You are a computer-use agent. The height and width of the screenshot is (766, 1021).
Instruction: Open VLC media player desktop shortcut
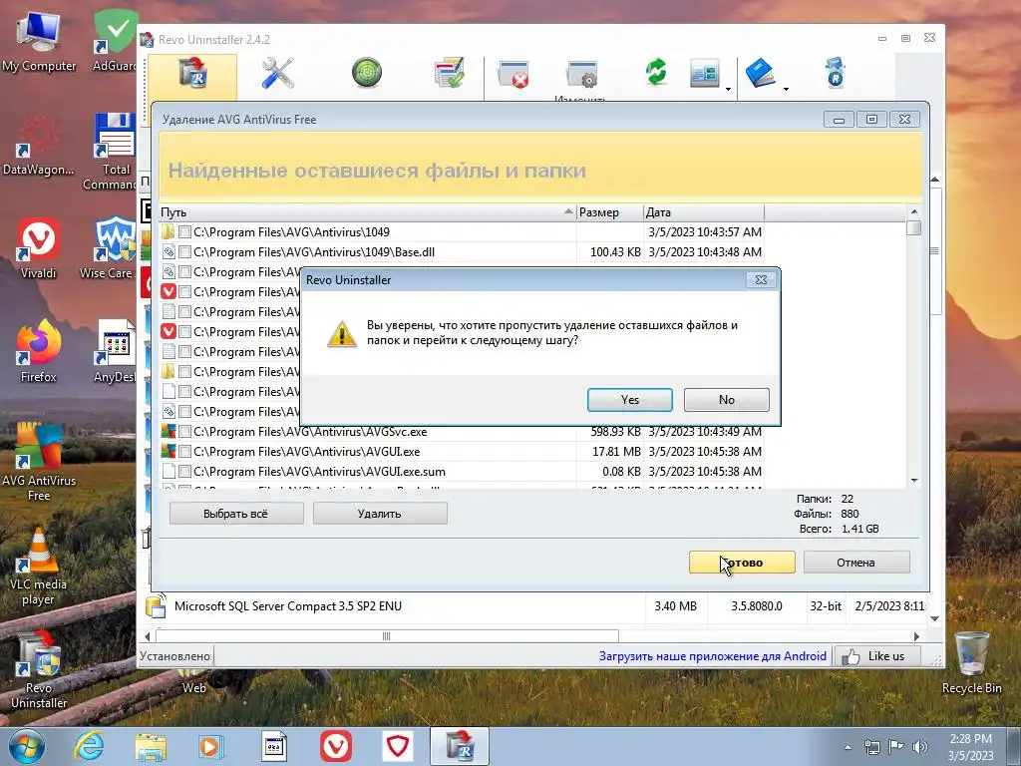(x=39, y=567)
